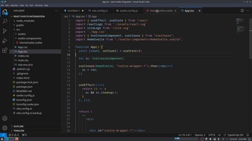Open the Explorer view in activity bar

[x=5, y=12]
